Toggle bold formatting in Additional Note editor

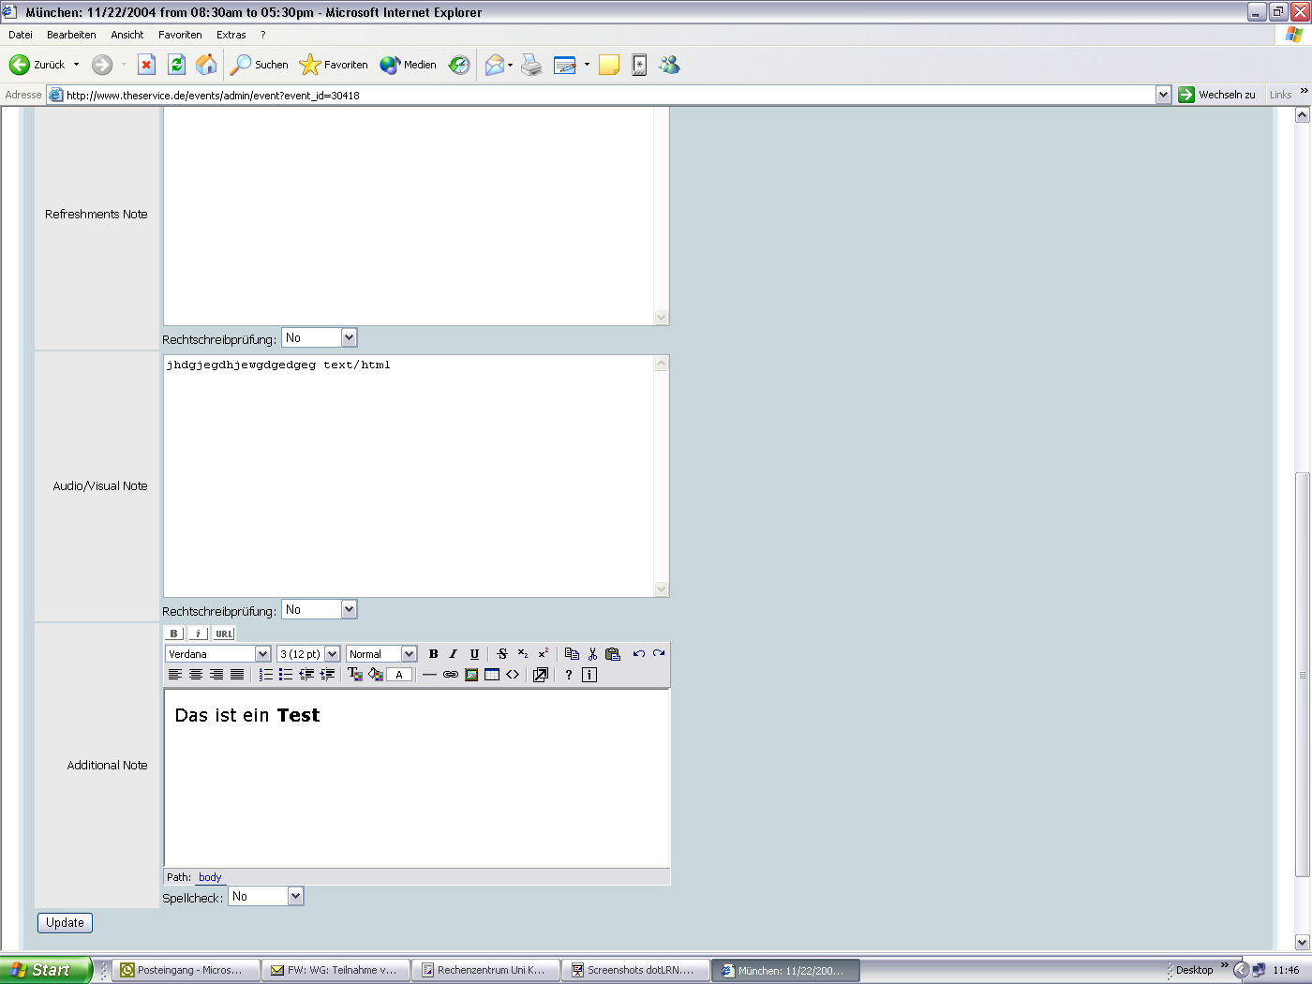coord(433,653)
